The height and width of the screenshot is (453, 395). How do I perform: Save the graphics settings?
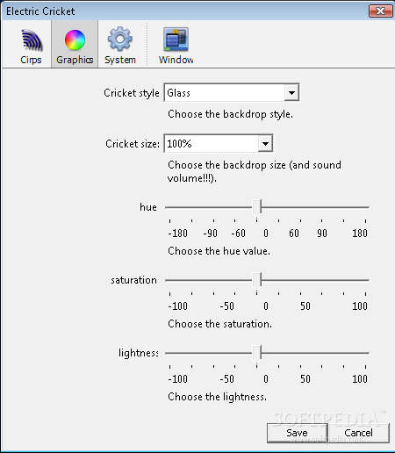pyautogui.click(x=297, y=433)
